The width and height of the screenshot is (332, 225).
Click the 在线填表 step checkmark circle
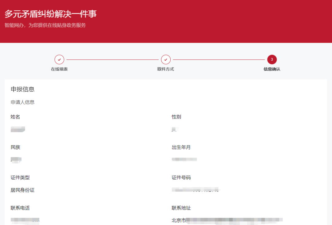tap(59, 59)
